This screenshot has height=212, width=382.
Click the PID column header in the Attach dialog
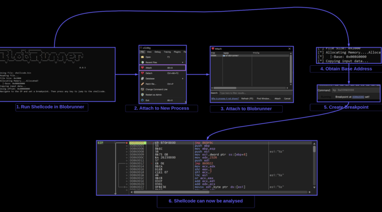click(x=213, y=53)
